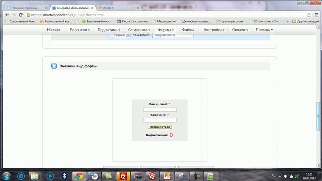Screen dimensions: 322x181
Task: Click the scrollbar down arrow
Action: (318, 165)
